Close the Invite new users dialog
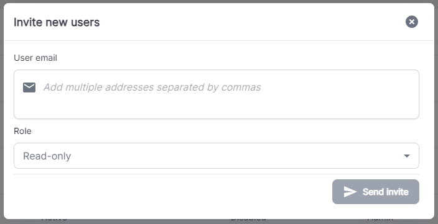Viewport: 438px width, 224px height. click(x=412, y=22)
